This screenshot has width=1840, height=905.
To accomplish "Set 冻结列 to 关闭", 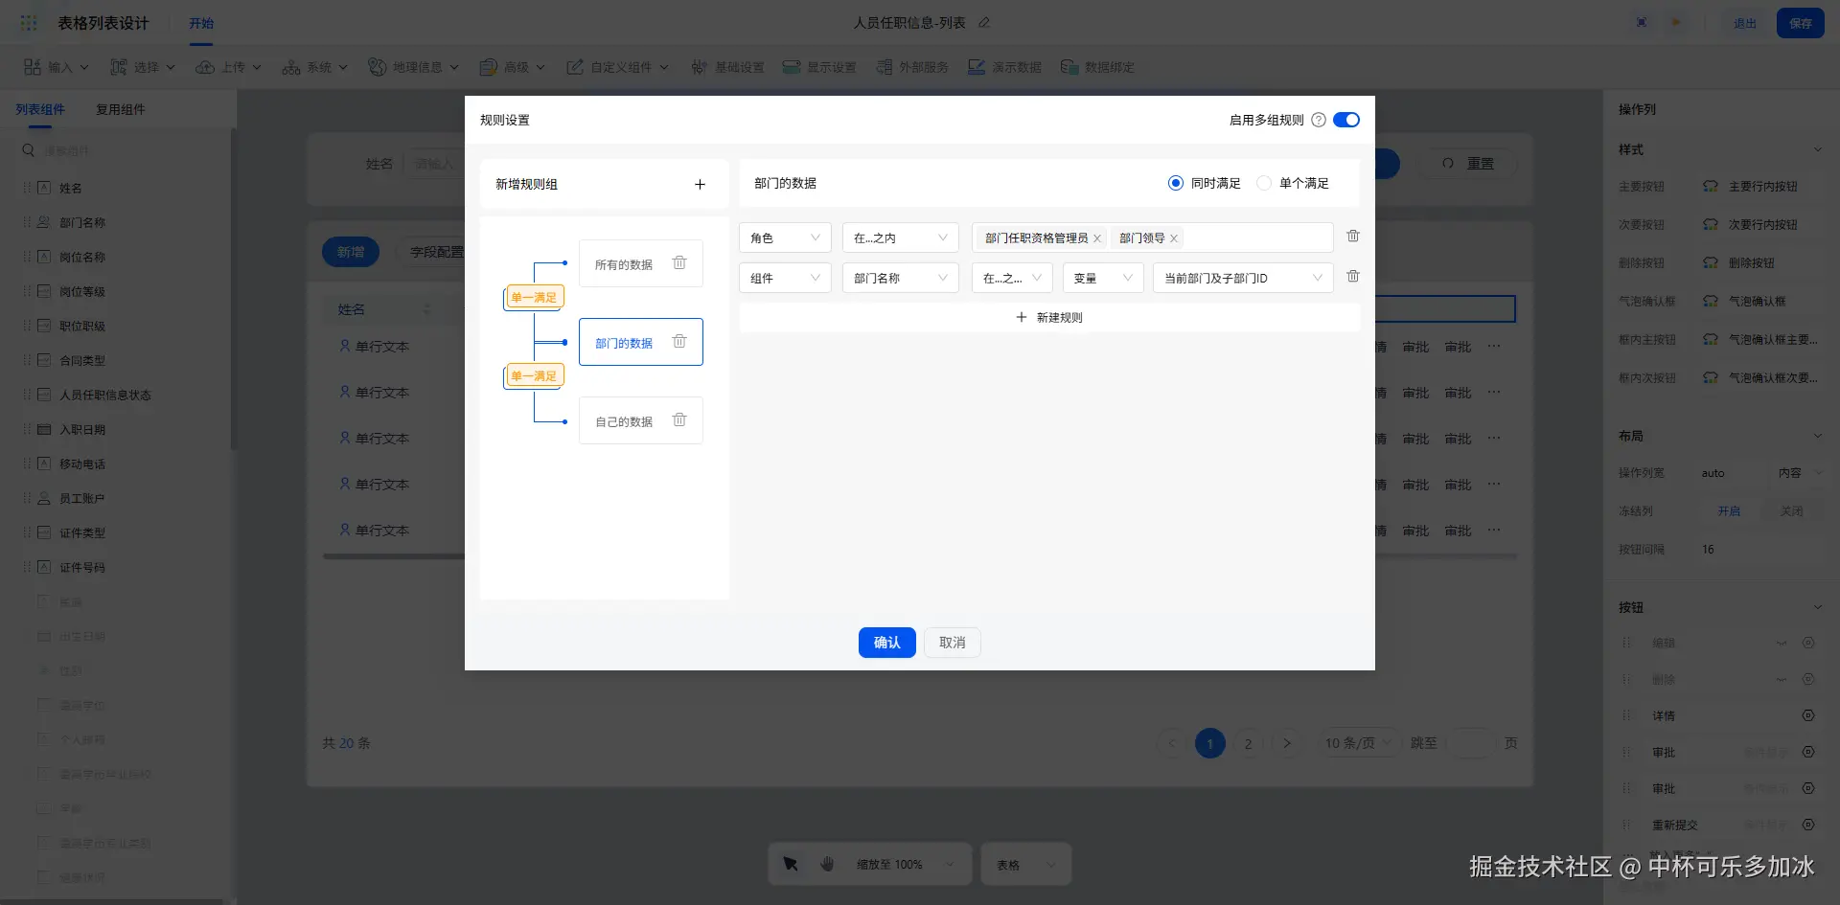I will coord(1791,511).
